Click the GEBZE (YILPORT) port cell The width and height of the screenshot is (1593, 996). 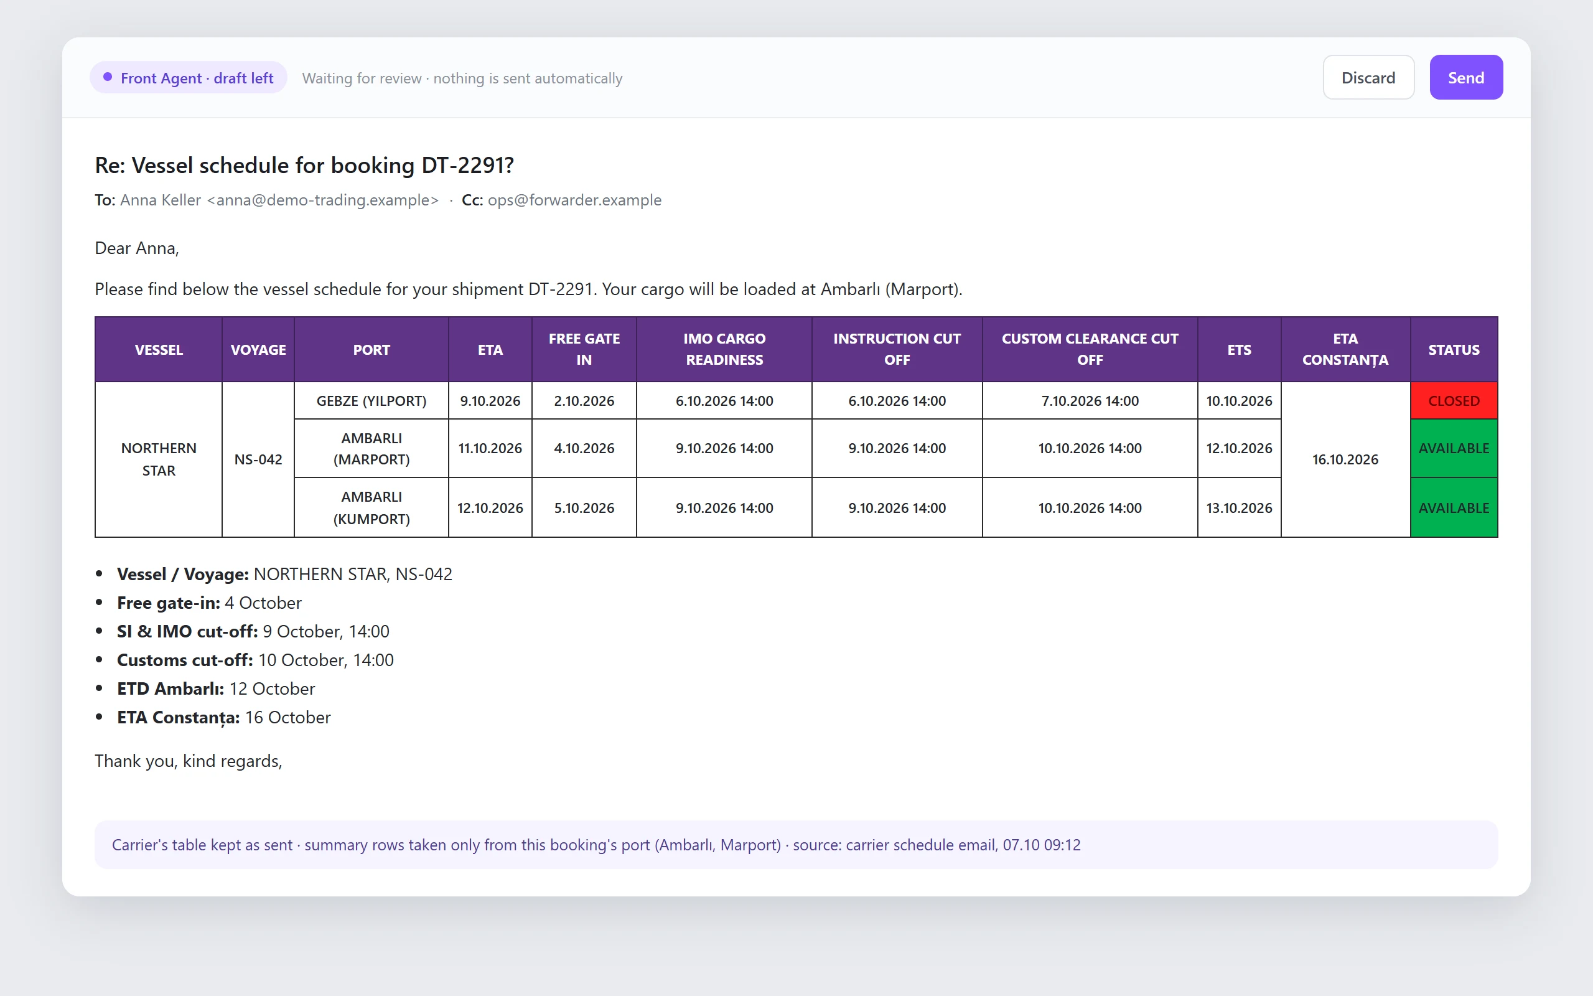(x=371, y=400)
